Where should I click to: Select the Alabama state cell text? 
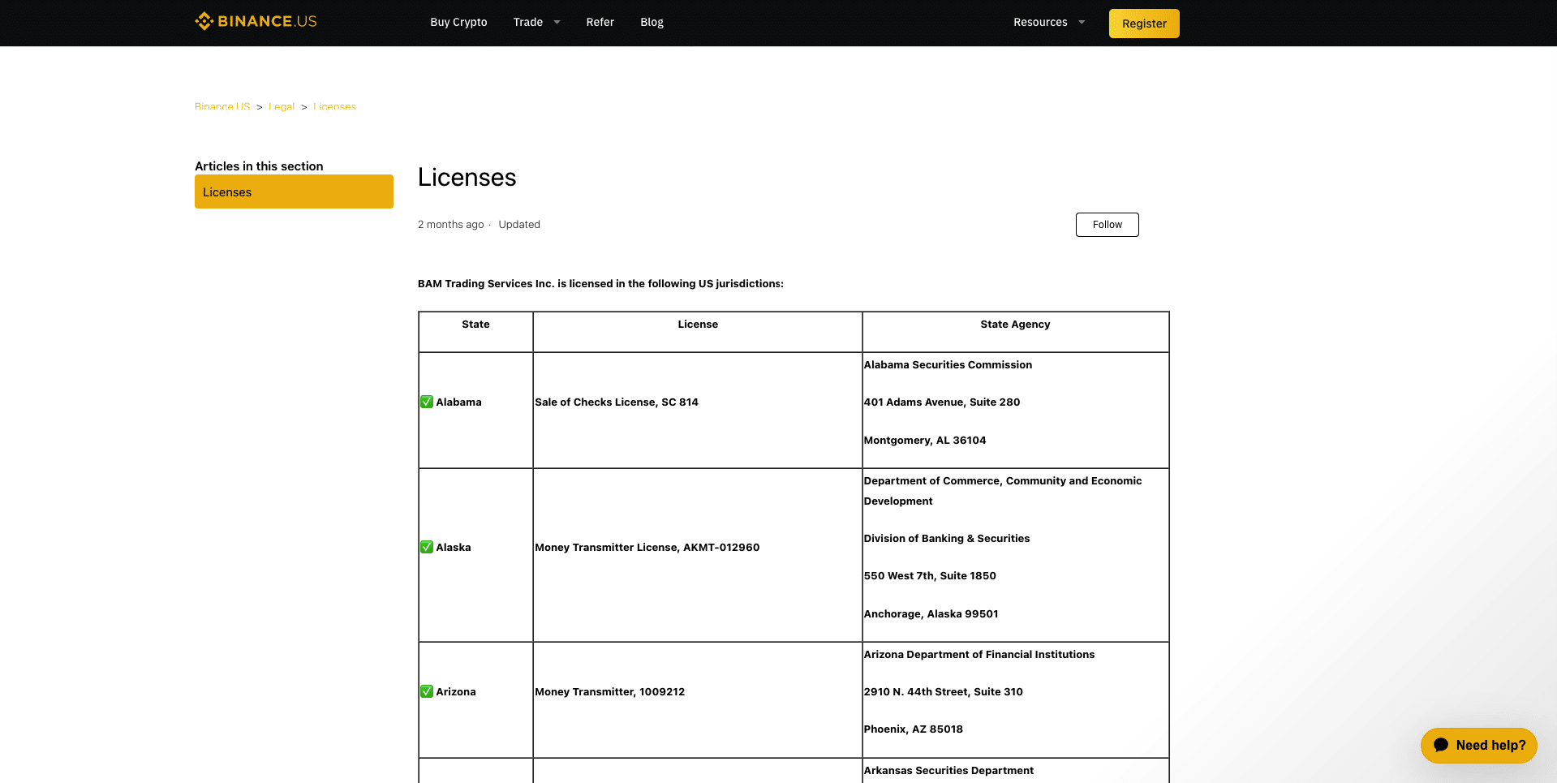point(458,402)
